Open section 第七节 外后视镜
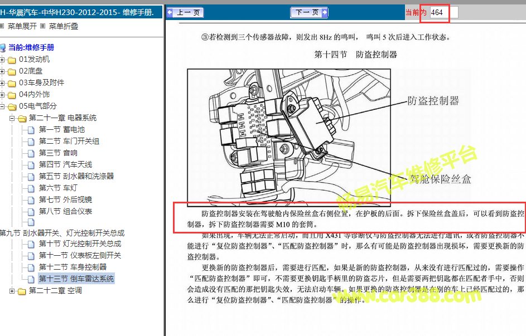The image size is (526, 336). click(x=65, y=200)
